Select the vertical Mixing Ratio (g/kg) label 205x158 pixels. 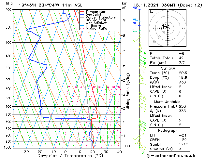pyautogui.click(x=128, y=91)
